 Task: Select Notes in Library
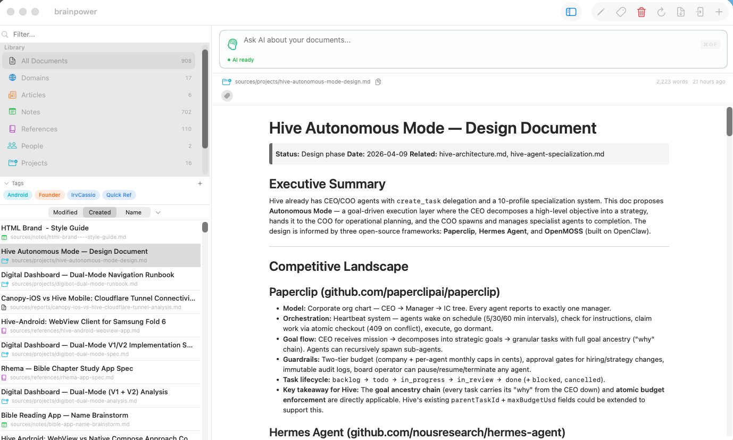click(98, 112)
